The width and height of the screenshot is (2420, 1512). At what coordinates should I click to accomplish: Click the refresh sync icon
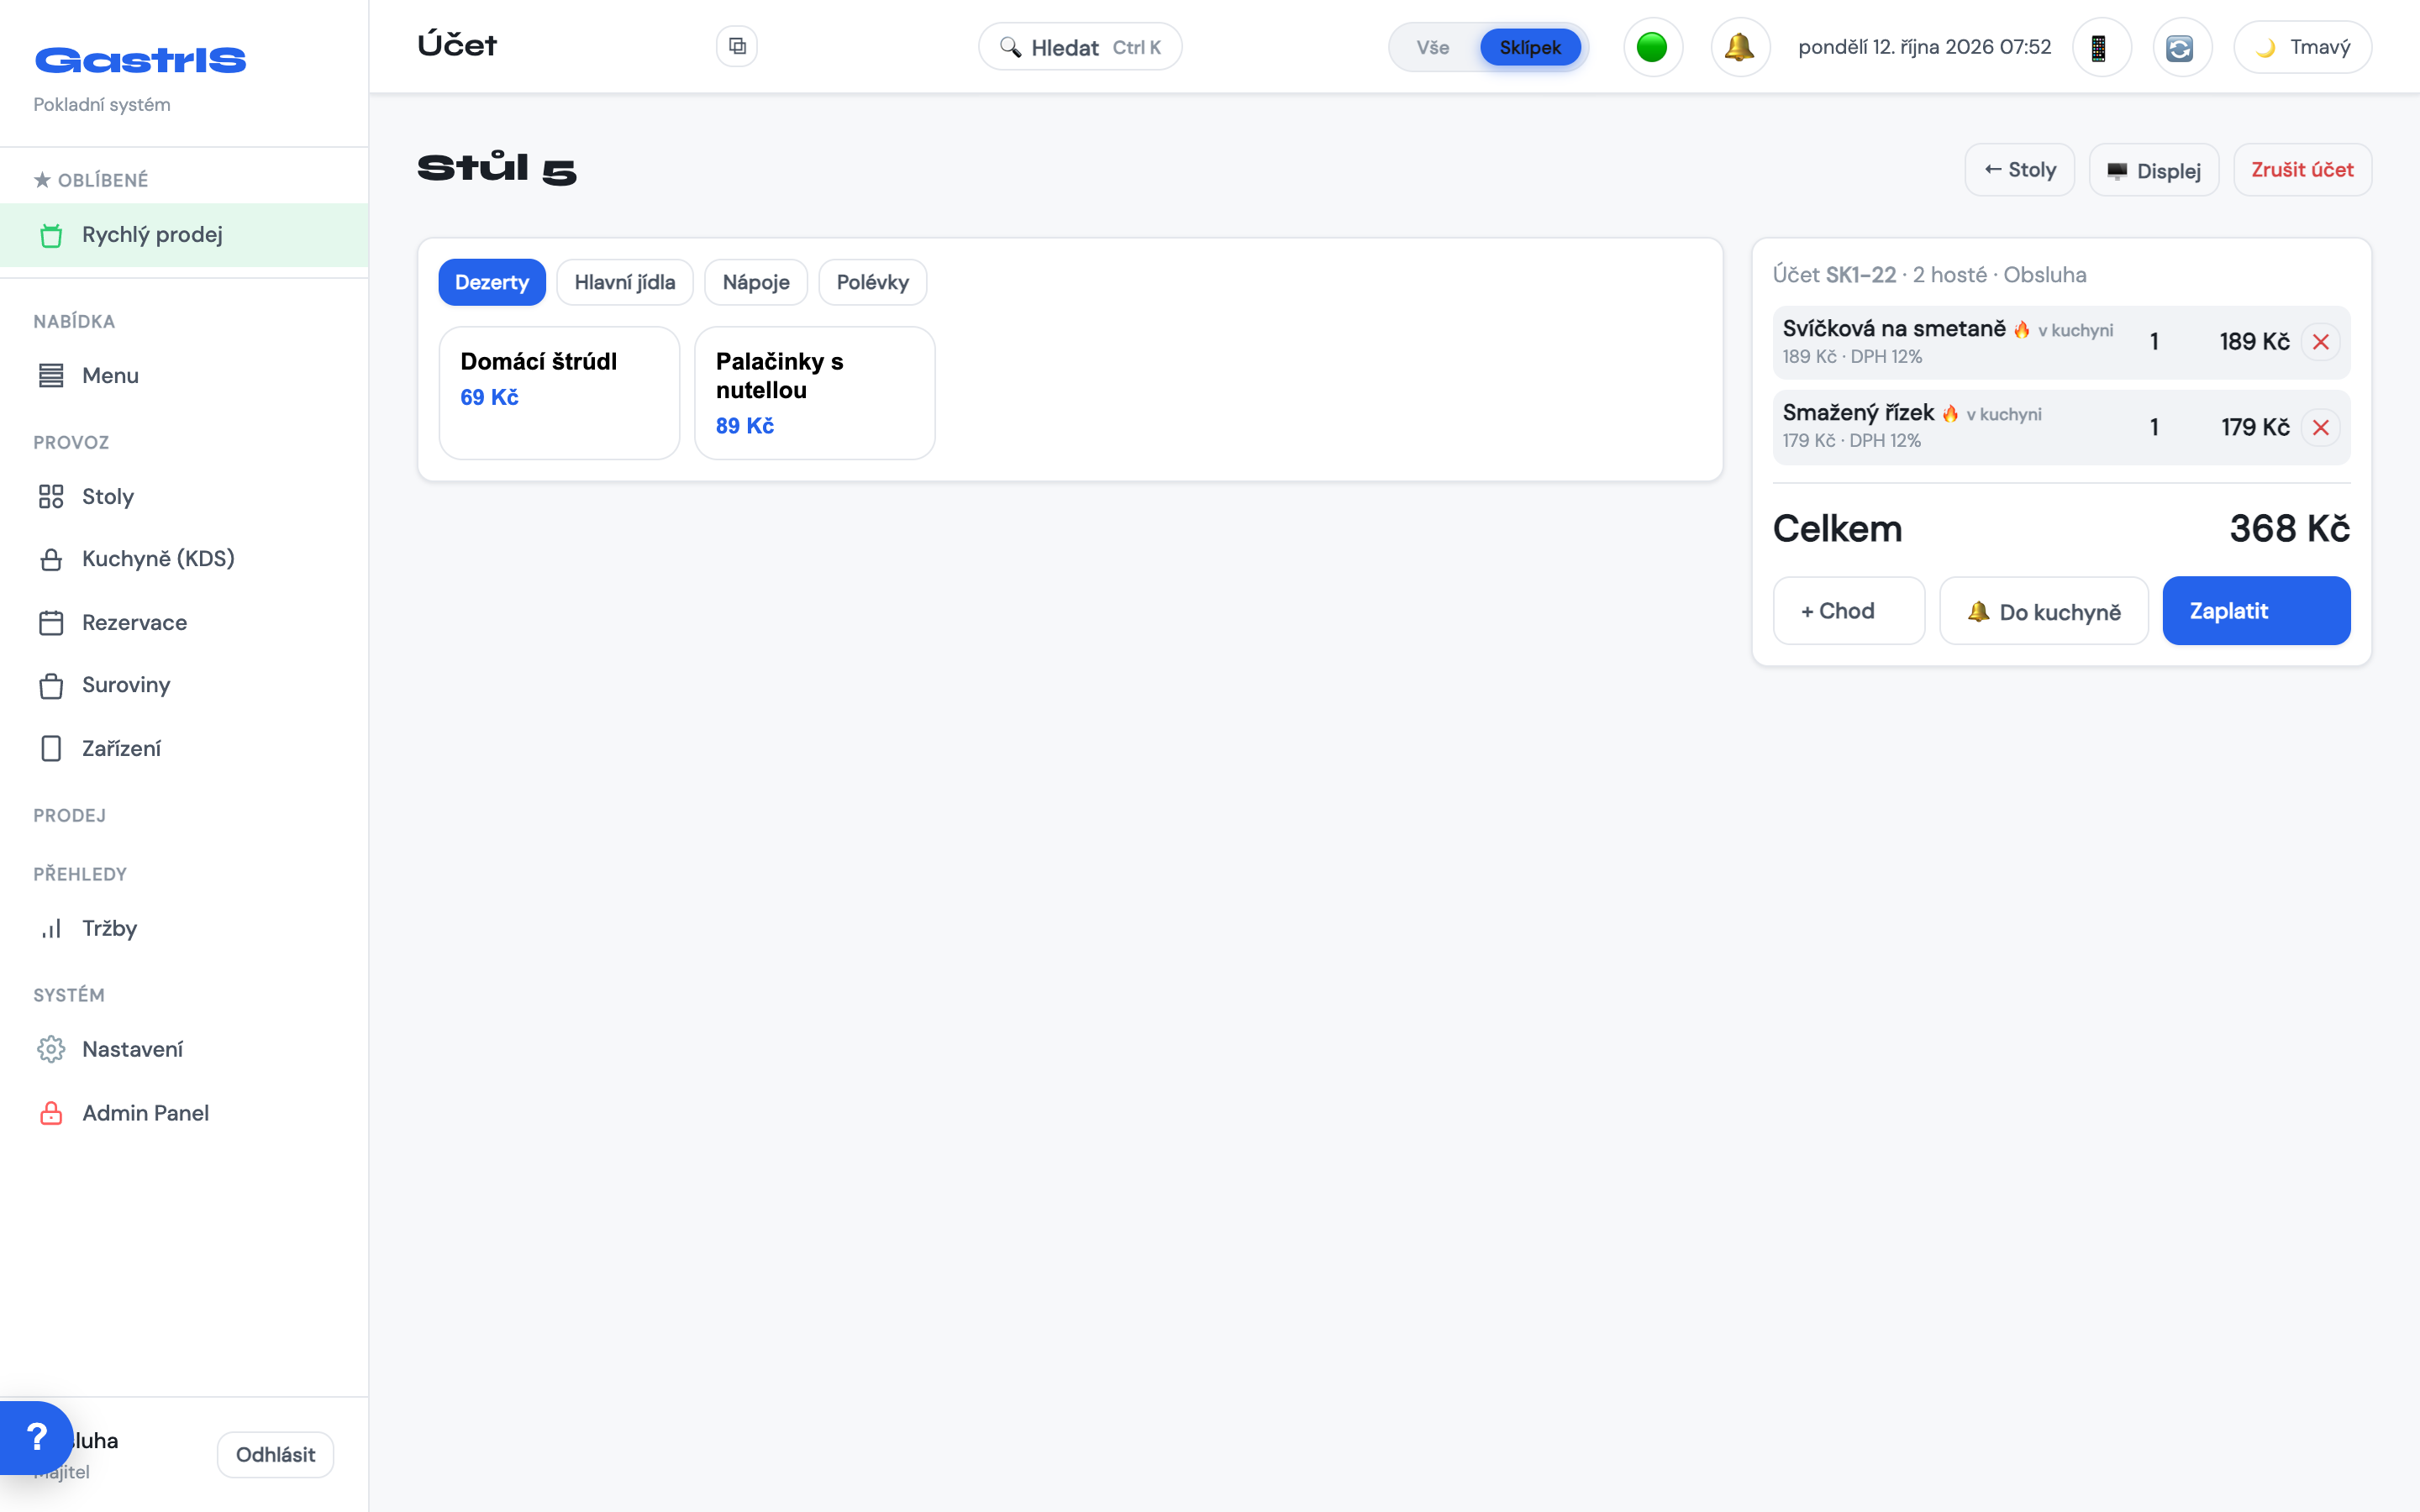tap(2181, 47)
